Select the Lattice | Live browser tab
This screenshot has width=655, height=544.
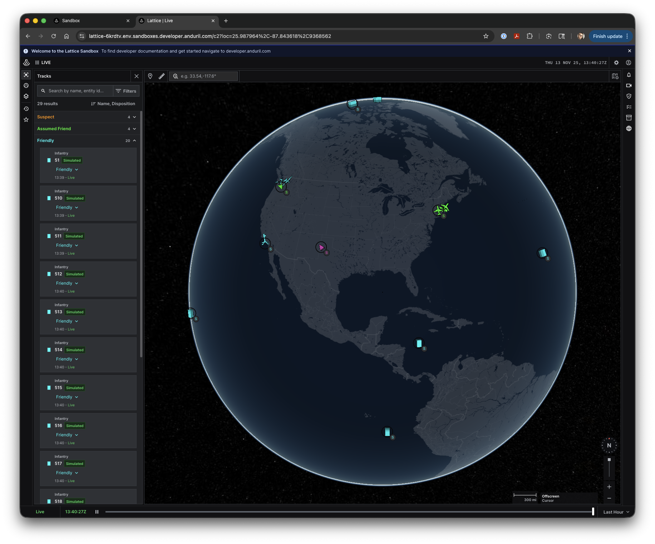[177, 21]
